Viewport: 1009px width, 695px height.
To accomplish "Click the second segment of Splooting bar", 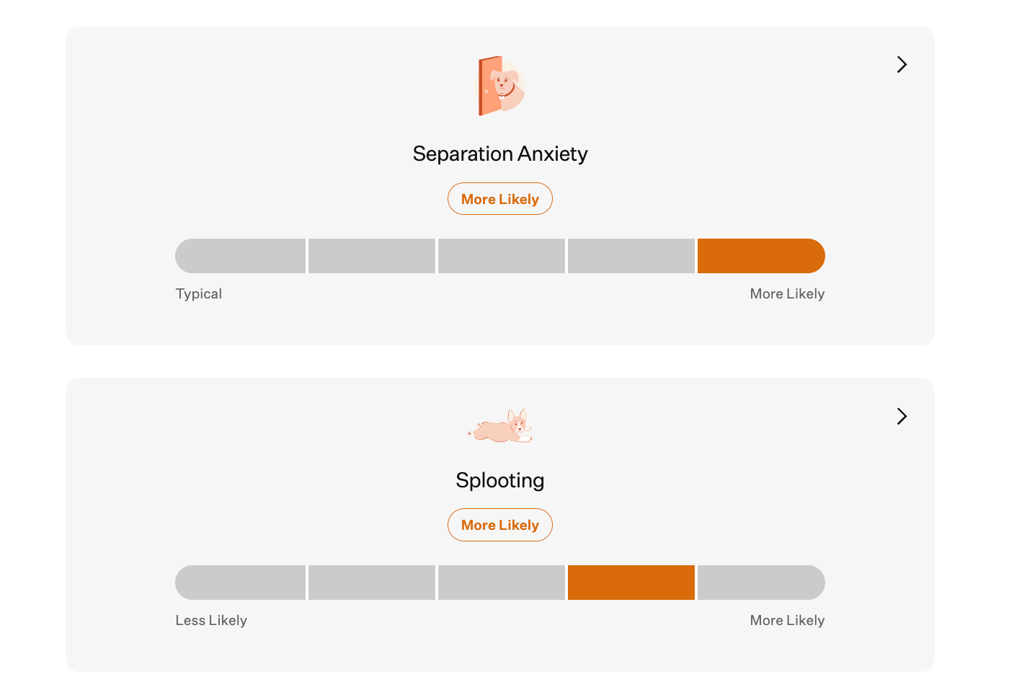I will 371,583.
